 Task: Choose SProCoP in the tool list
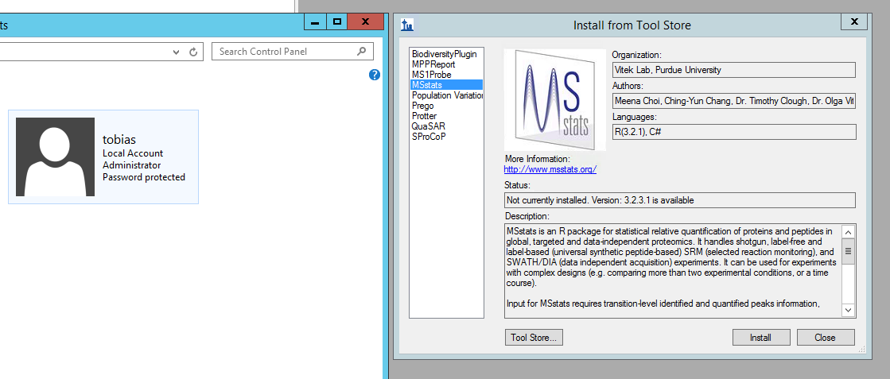(x=429, y=137)
